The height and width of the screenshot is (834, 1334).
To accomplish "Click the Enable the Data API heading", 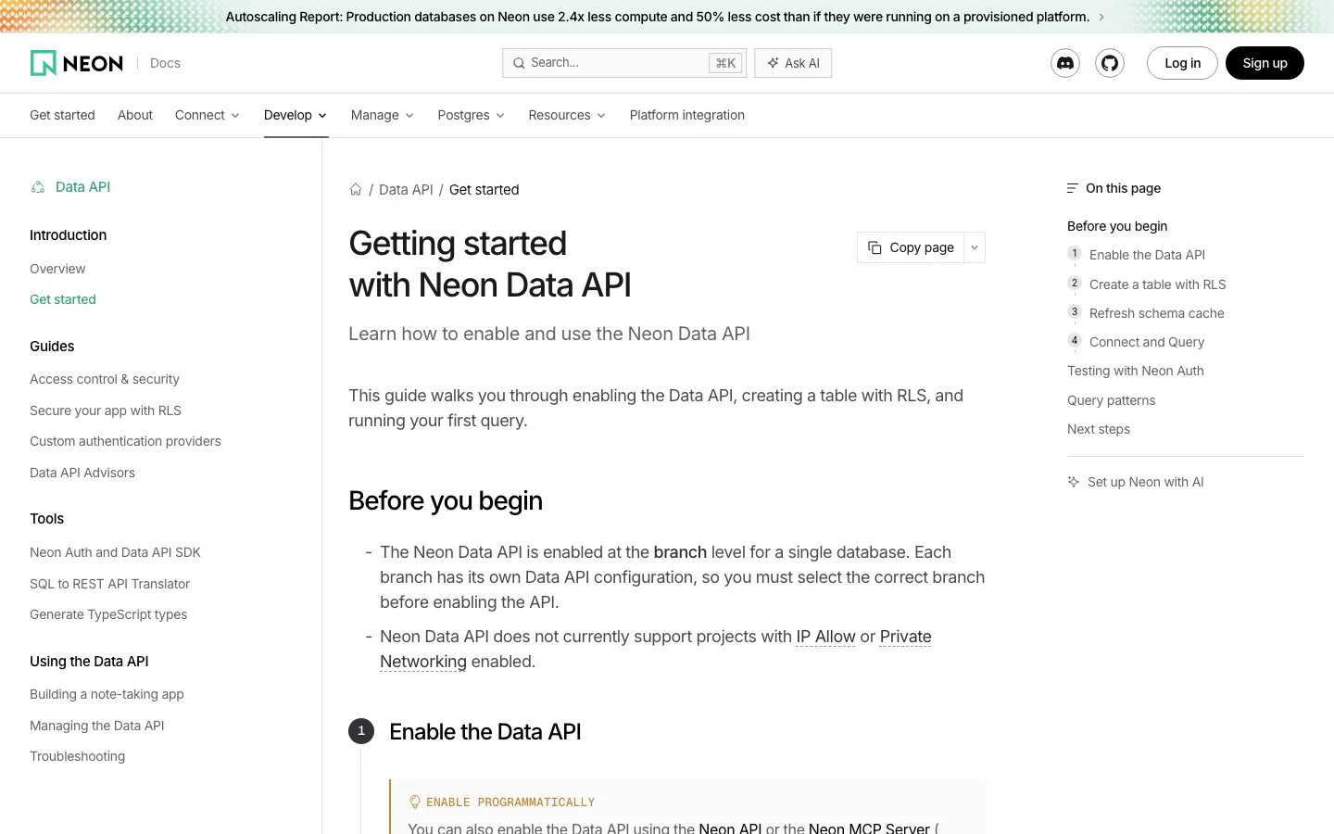I will pyautogui.click(x=485, y=732).
